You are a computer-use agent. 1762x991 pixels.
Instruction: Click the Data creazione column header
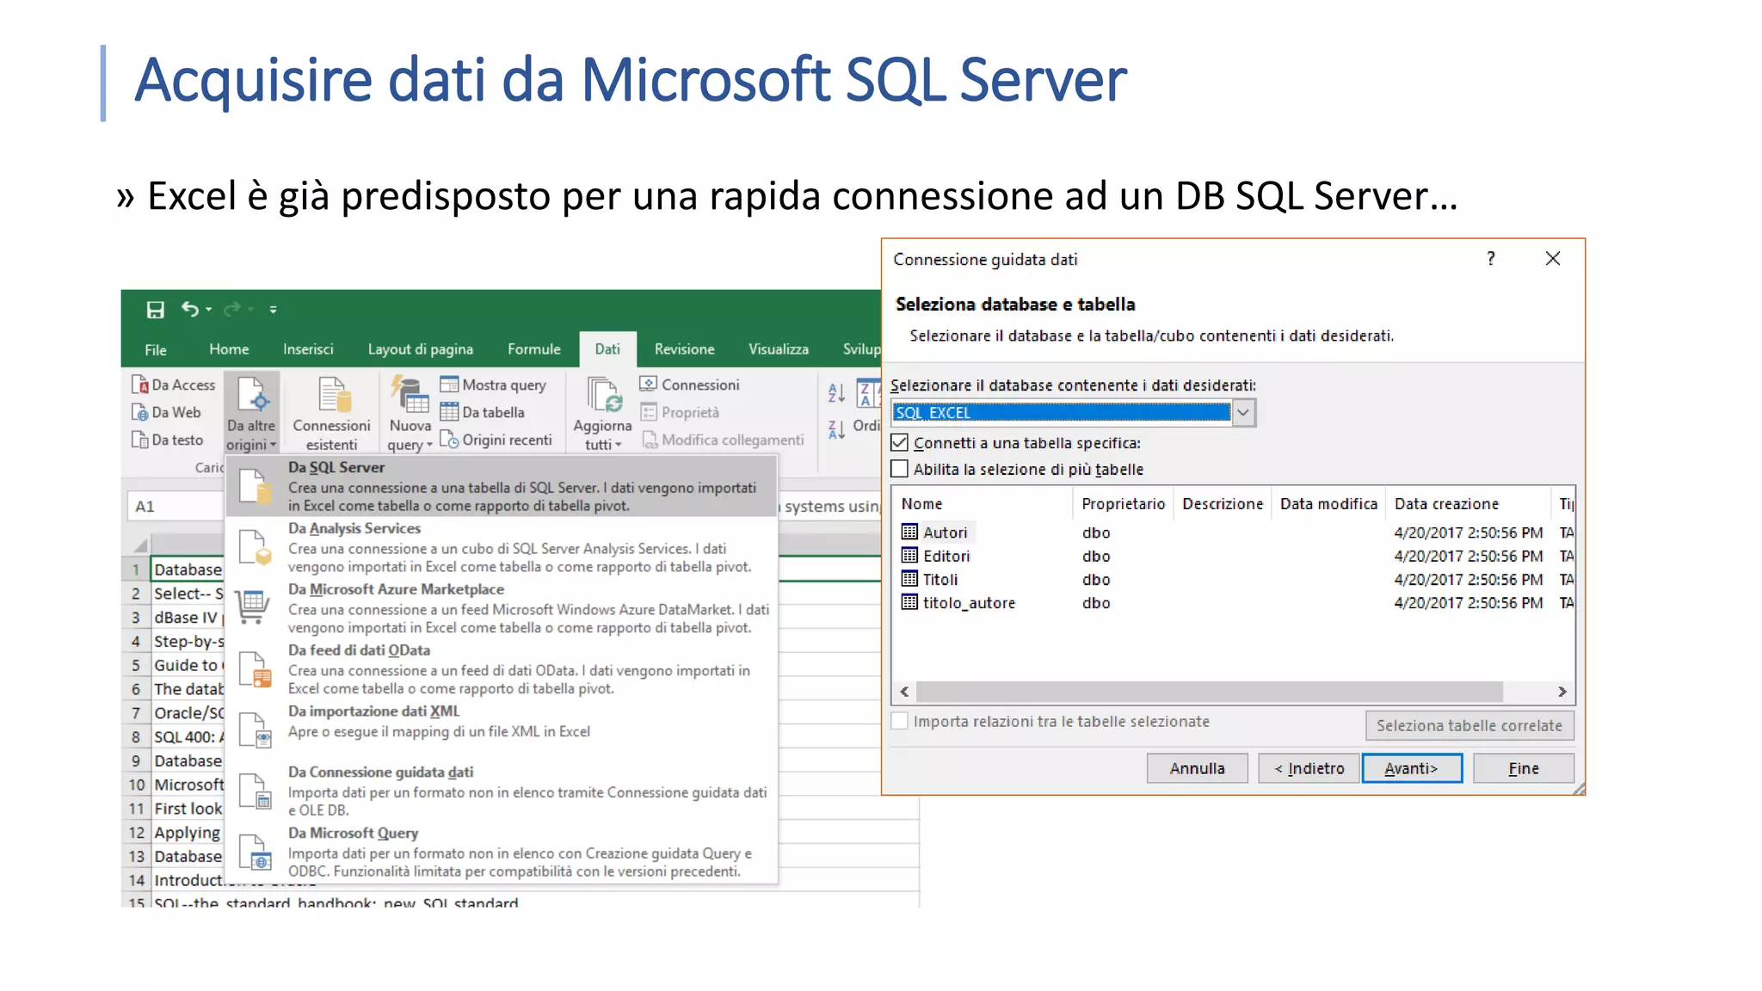coord(1468,504)
